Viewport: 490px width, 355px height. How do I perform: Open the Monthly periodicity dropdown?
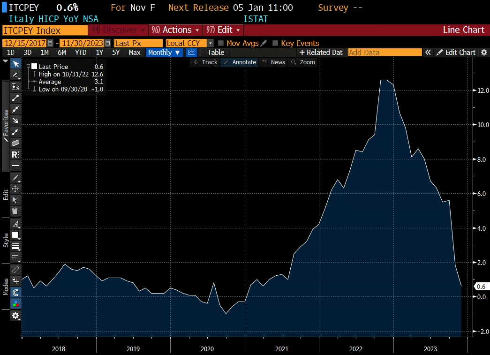164,53
